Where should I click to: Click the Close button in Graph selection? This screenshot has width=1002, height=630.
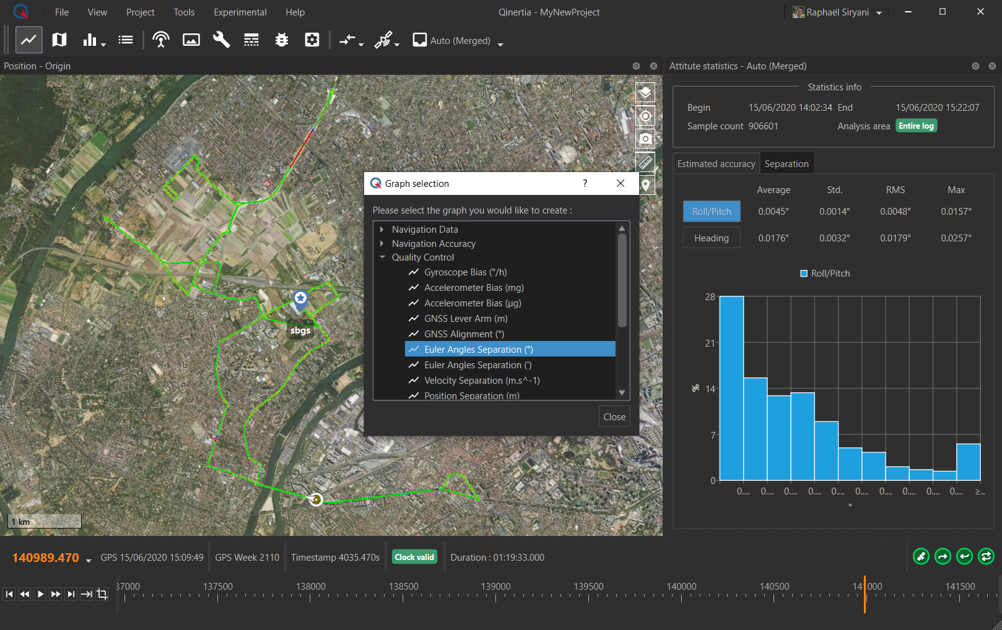click(x=614, y=417)
